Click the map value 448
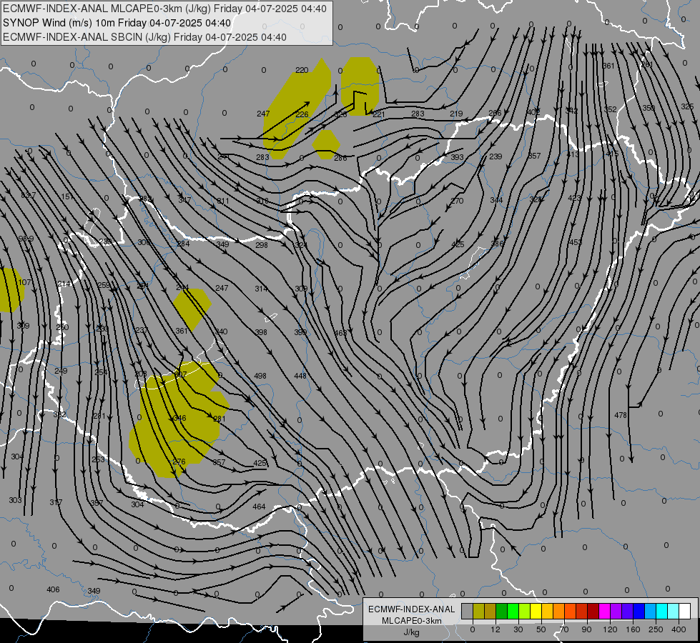Viewport: 700px width, 643px height. pos(300,376)
